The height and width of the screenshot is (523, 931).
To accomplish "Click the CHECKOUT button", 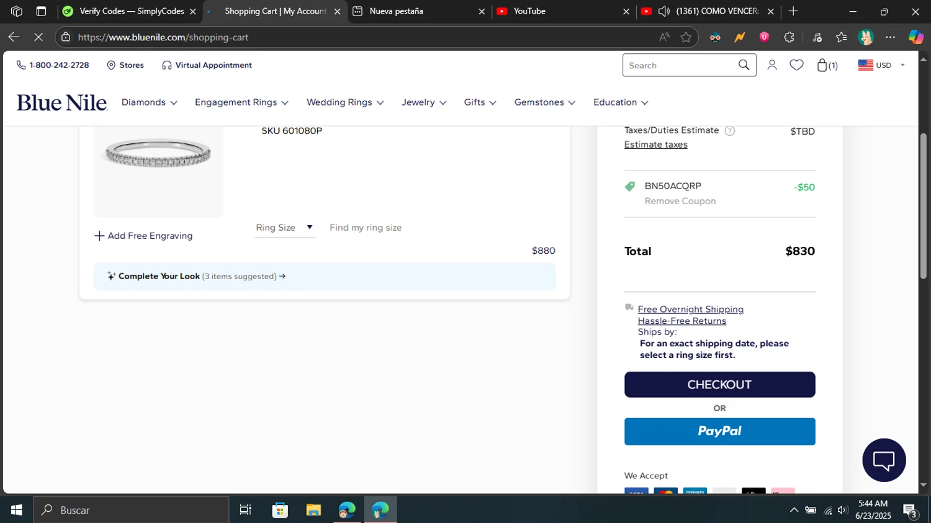I will 719,385.
